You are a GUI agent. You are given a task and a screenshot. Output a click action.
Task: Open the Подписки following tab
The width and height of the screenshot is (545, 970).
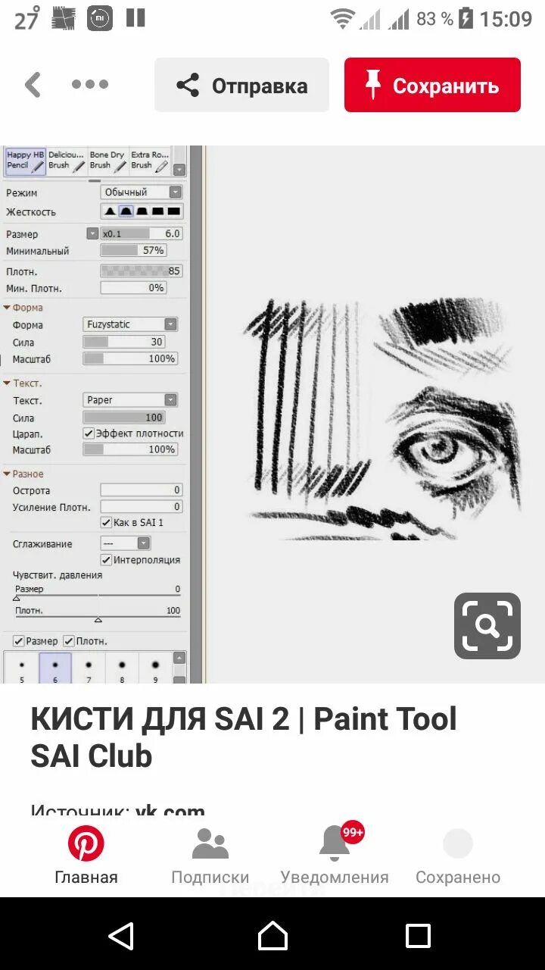click(x=210, y=856)
